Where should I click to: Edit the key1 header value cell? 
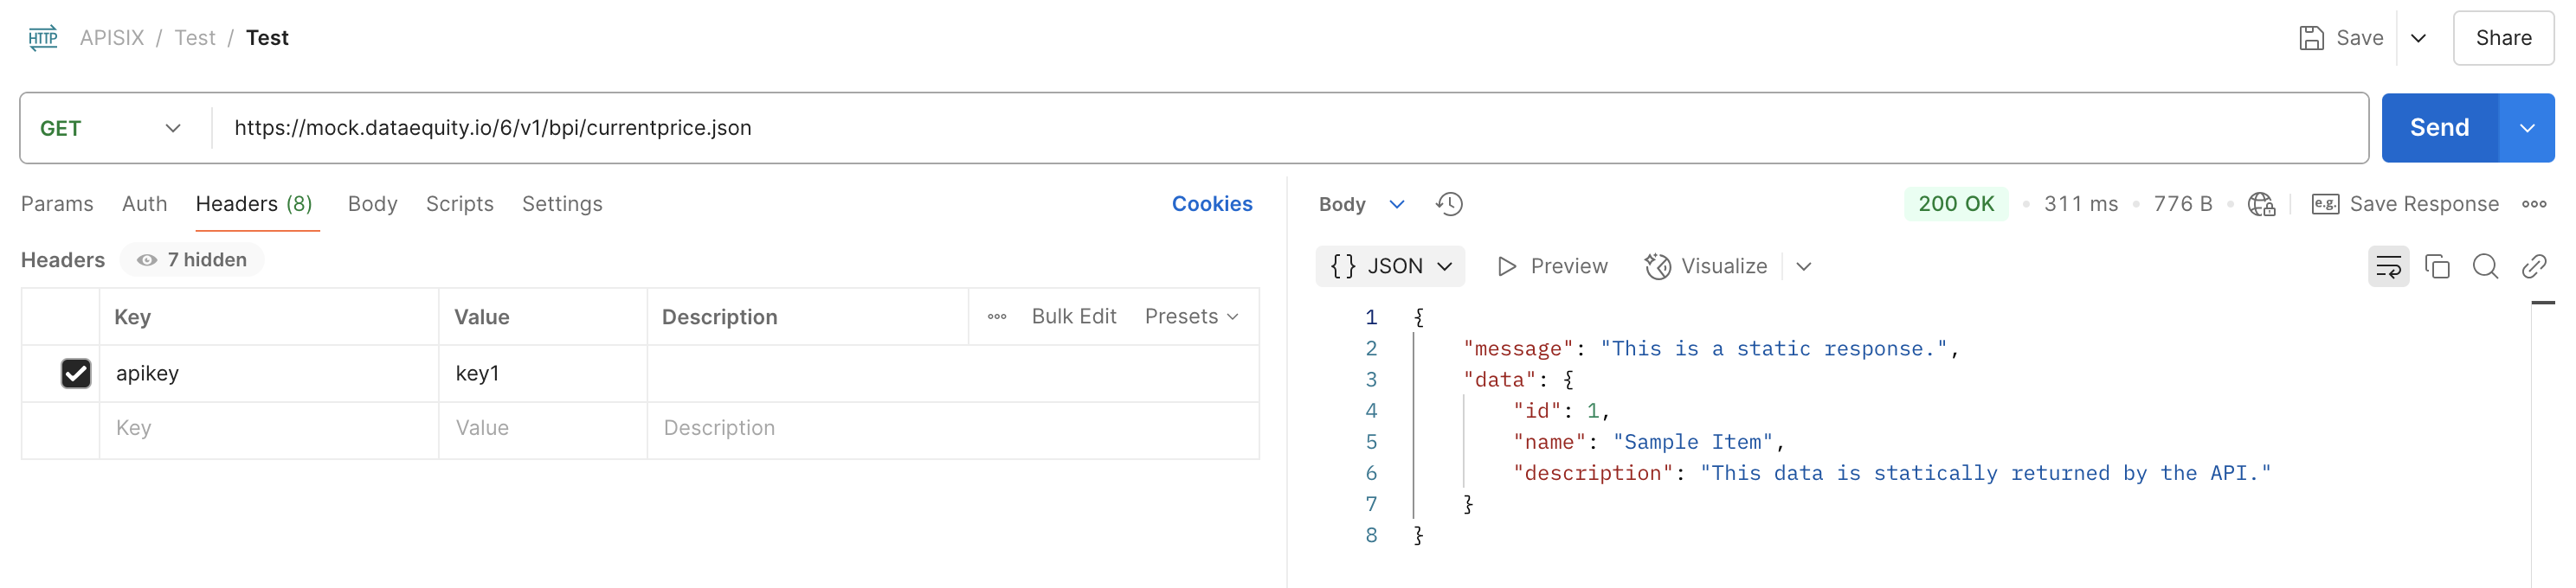(x=543, y=374)
